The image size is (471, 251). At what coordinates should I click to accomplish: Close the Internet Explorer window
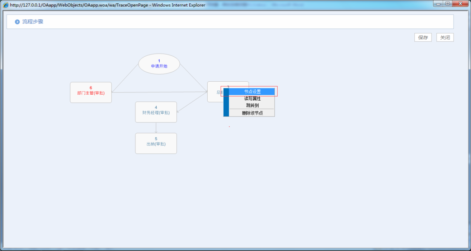click(x=461, y=4)
